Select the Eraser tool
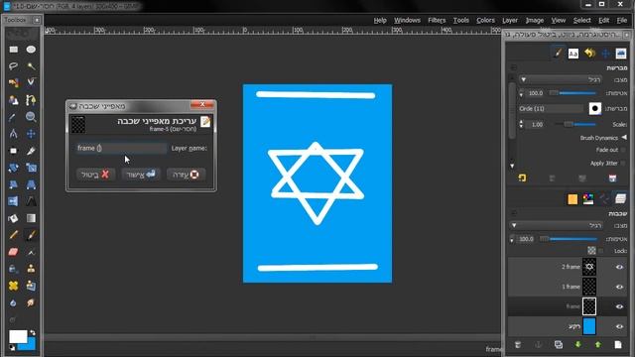The height and width of the screenshot is (357, 635). coord(13,252)
